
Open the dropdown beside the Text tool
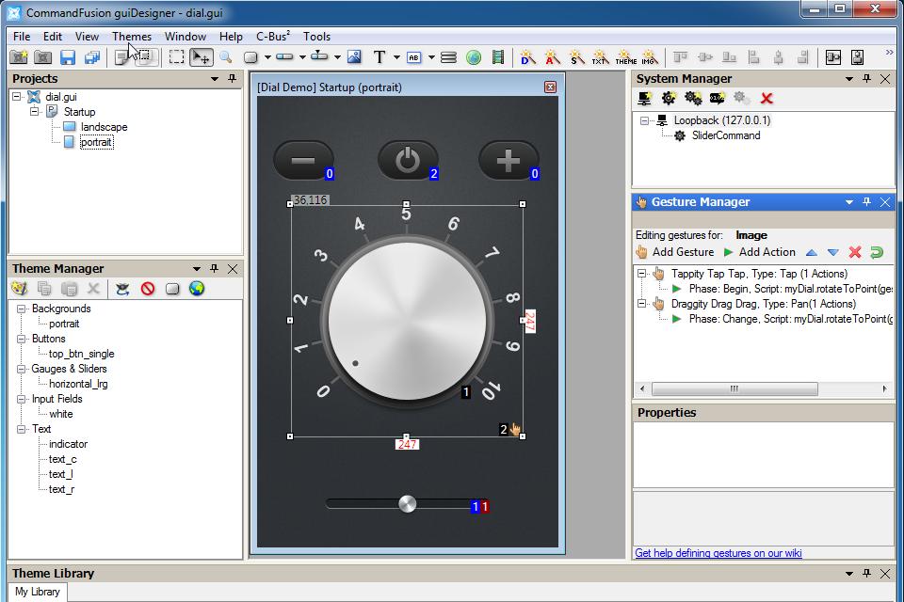coord(396,57)
